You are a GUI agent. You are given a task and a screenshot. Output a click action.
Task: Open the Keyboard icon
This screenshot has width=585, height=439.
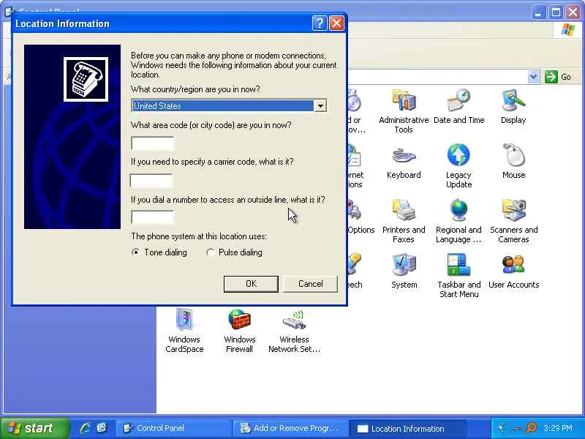pos(404,162)
